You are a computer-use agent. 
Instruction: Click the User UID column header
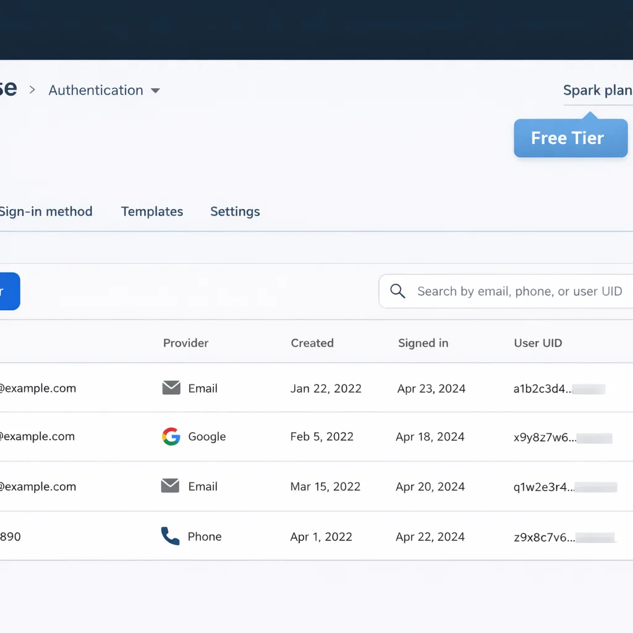point(538,343)
